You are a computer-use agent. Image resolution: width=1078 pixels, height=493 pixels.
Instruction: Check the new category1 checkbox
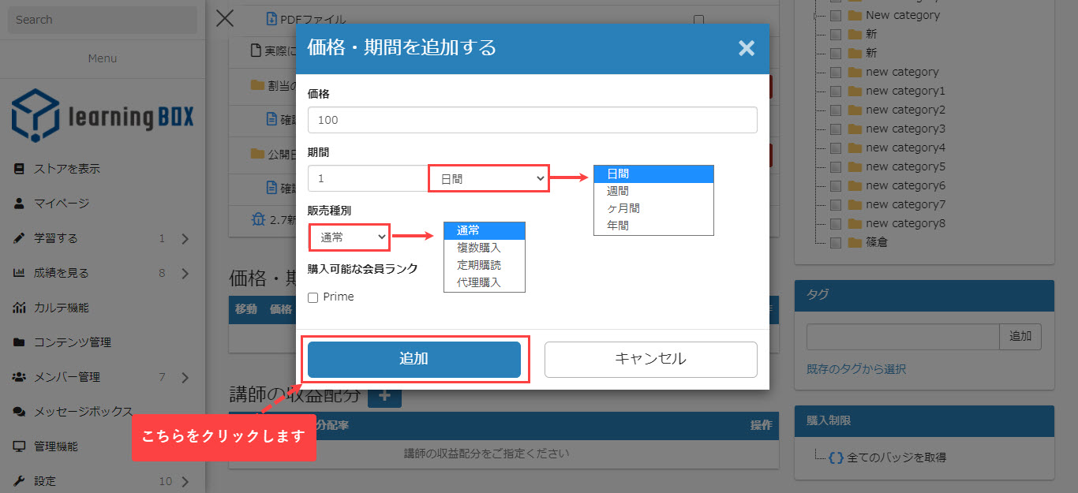coord(835,91)
